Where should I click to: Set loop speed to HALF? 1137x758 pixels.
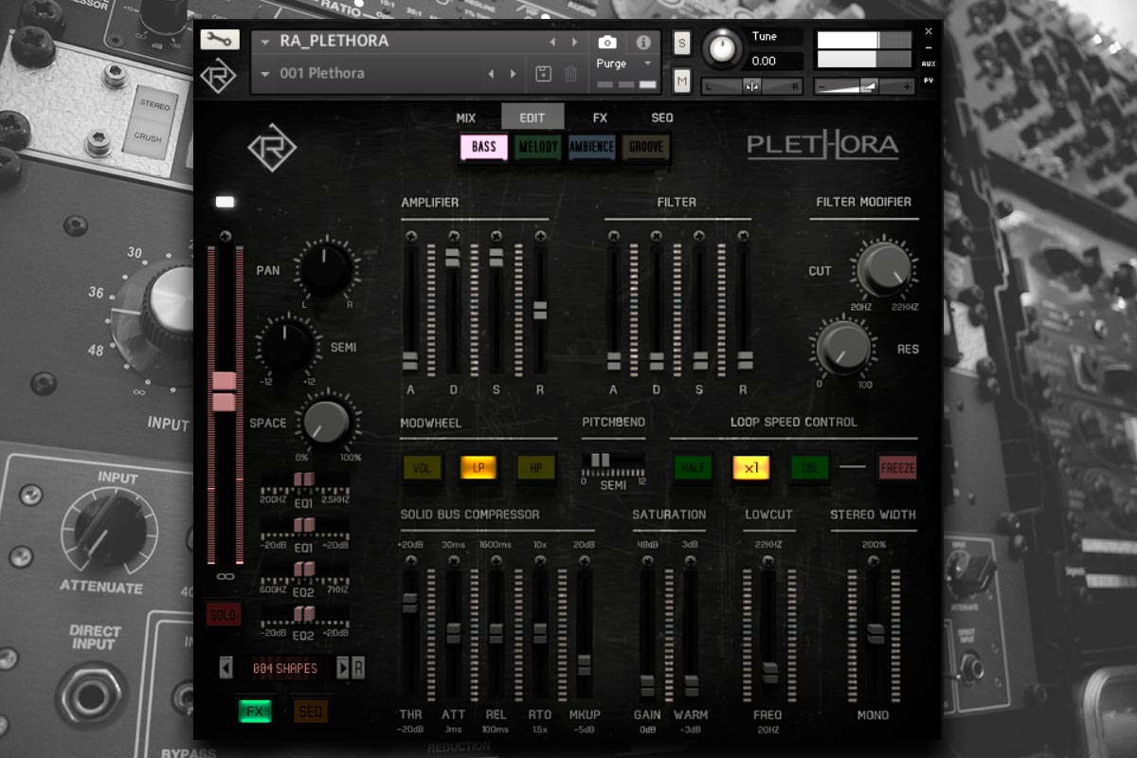click(693, 467)
